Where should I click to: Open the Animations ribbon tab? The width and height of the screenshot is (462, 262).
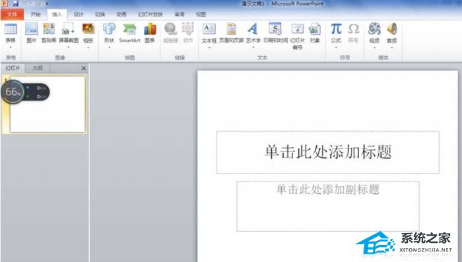[121, 14]
